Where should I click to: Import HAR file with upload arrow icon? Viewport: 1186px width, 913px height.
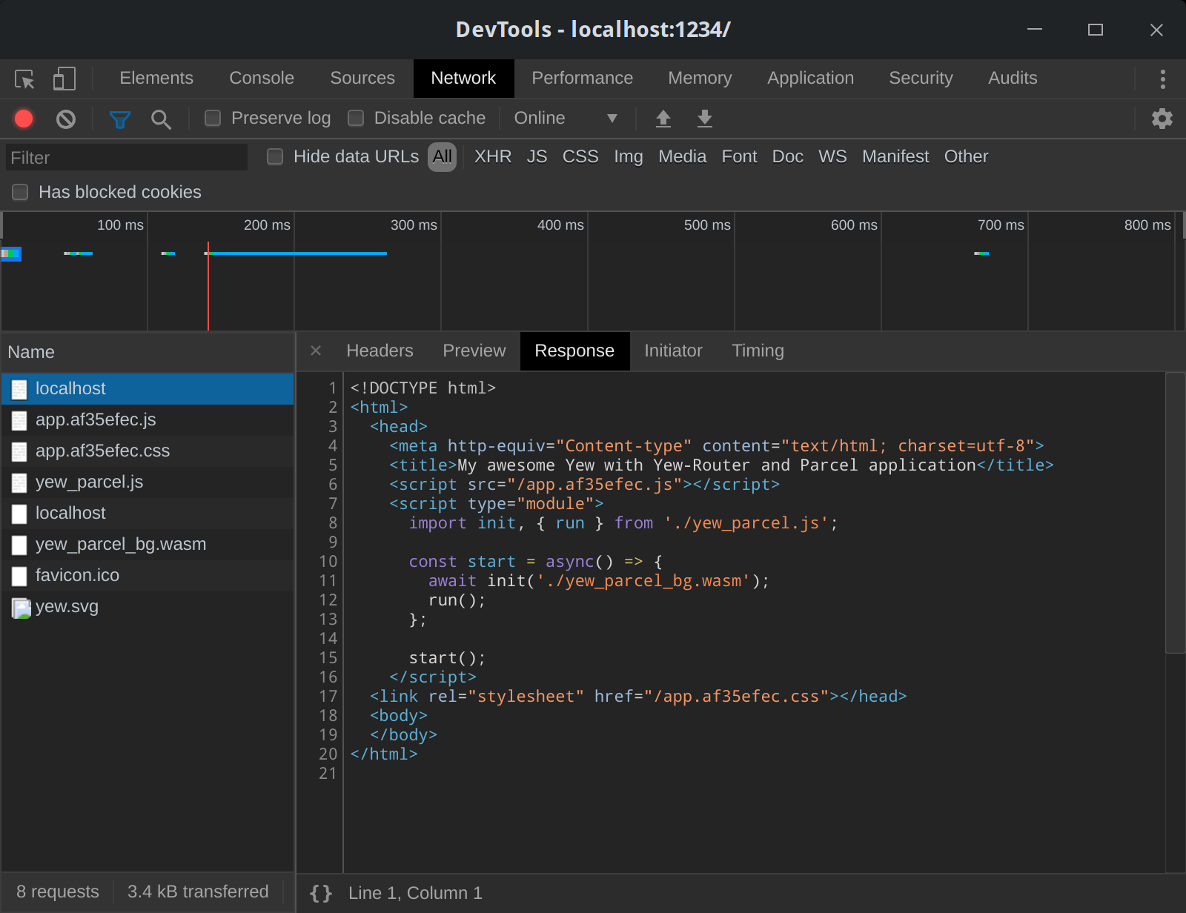point(663,119)
